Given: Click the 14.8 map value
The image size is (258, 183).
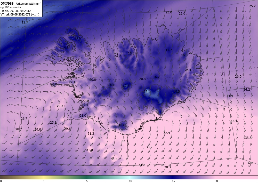Looking at the screenshot, I should (65, 48).
